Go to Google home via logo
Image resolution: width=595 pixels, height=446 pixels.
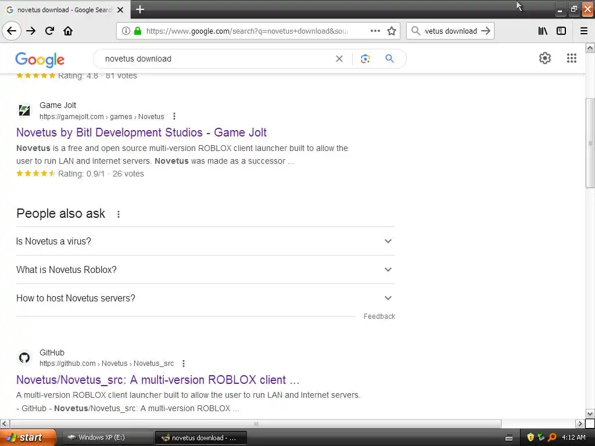[x=40, y=60]
